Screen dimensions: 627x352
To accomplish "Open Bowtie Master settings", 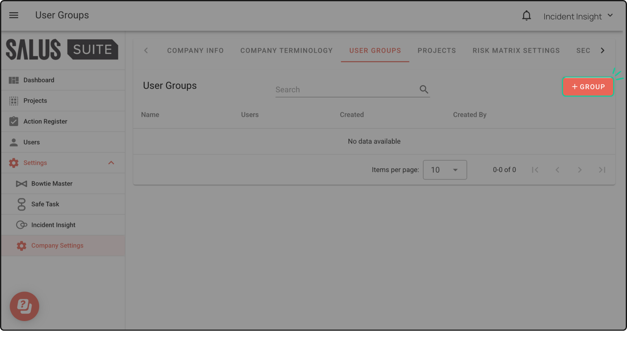I will click(x=52, y=184).
